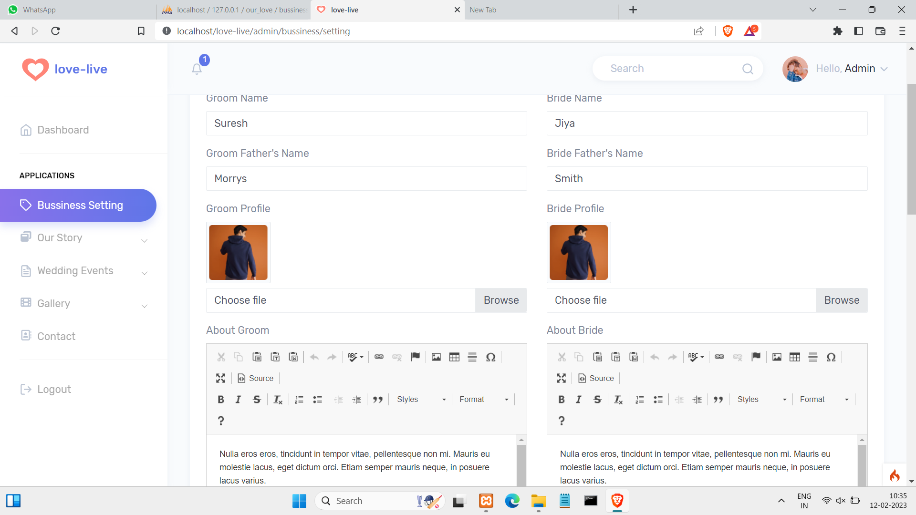Toggle Source view in About Groom editor

point(256,378)
